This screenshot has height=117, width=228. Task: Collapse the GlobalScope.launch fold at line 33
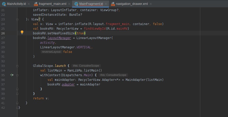17,66
